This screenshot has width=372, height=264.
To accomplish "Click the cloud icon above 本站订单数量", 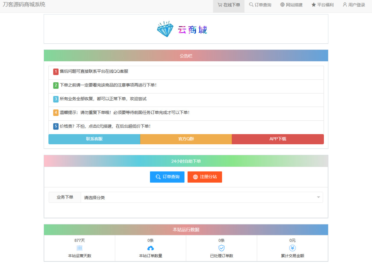I will (x=150, y=248).
